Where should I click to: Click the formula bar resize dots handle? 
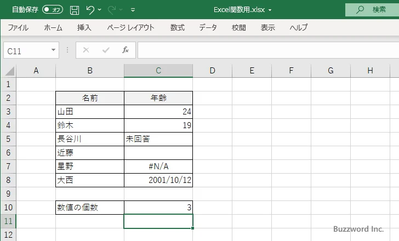67,50
